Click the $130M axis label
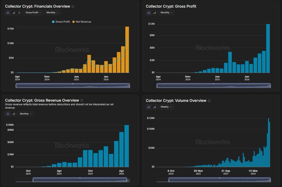Viewport: 282px width, 187px height. [151, 118]
